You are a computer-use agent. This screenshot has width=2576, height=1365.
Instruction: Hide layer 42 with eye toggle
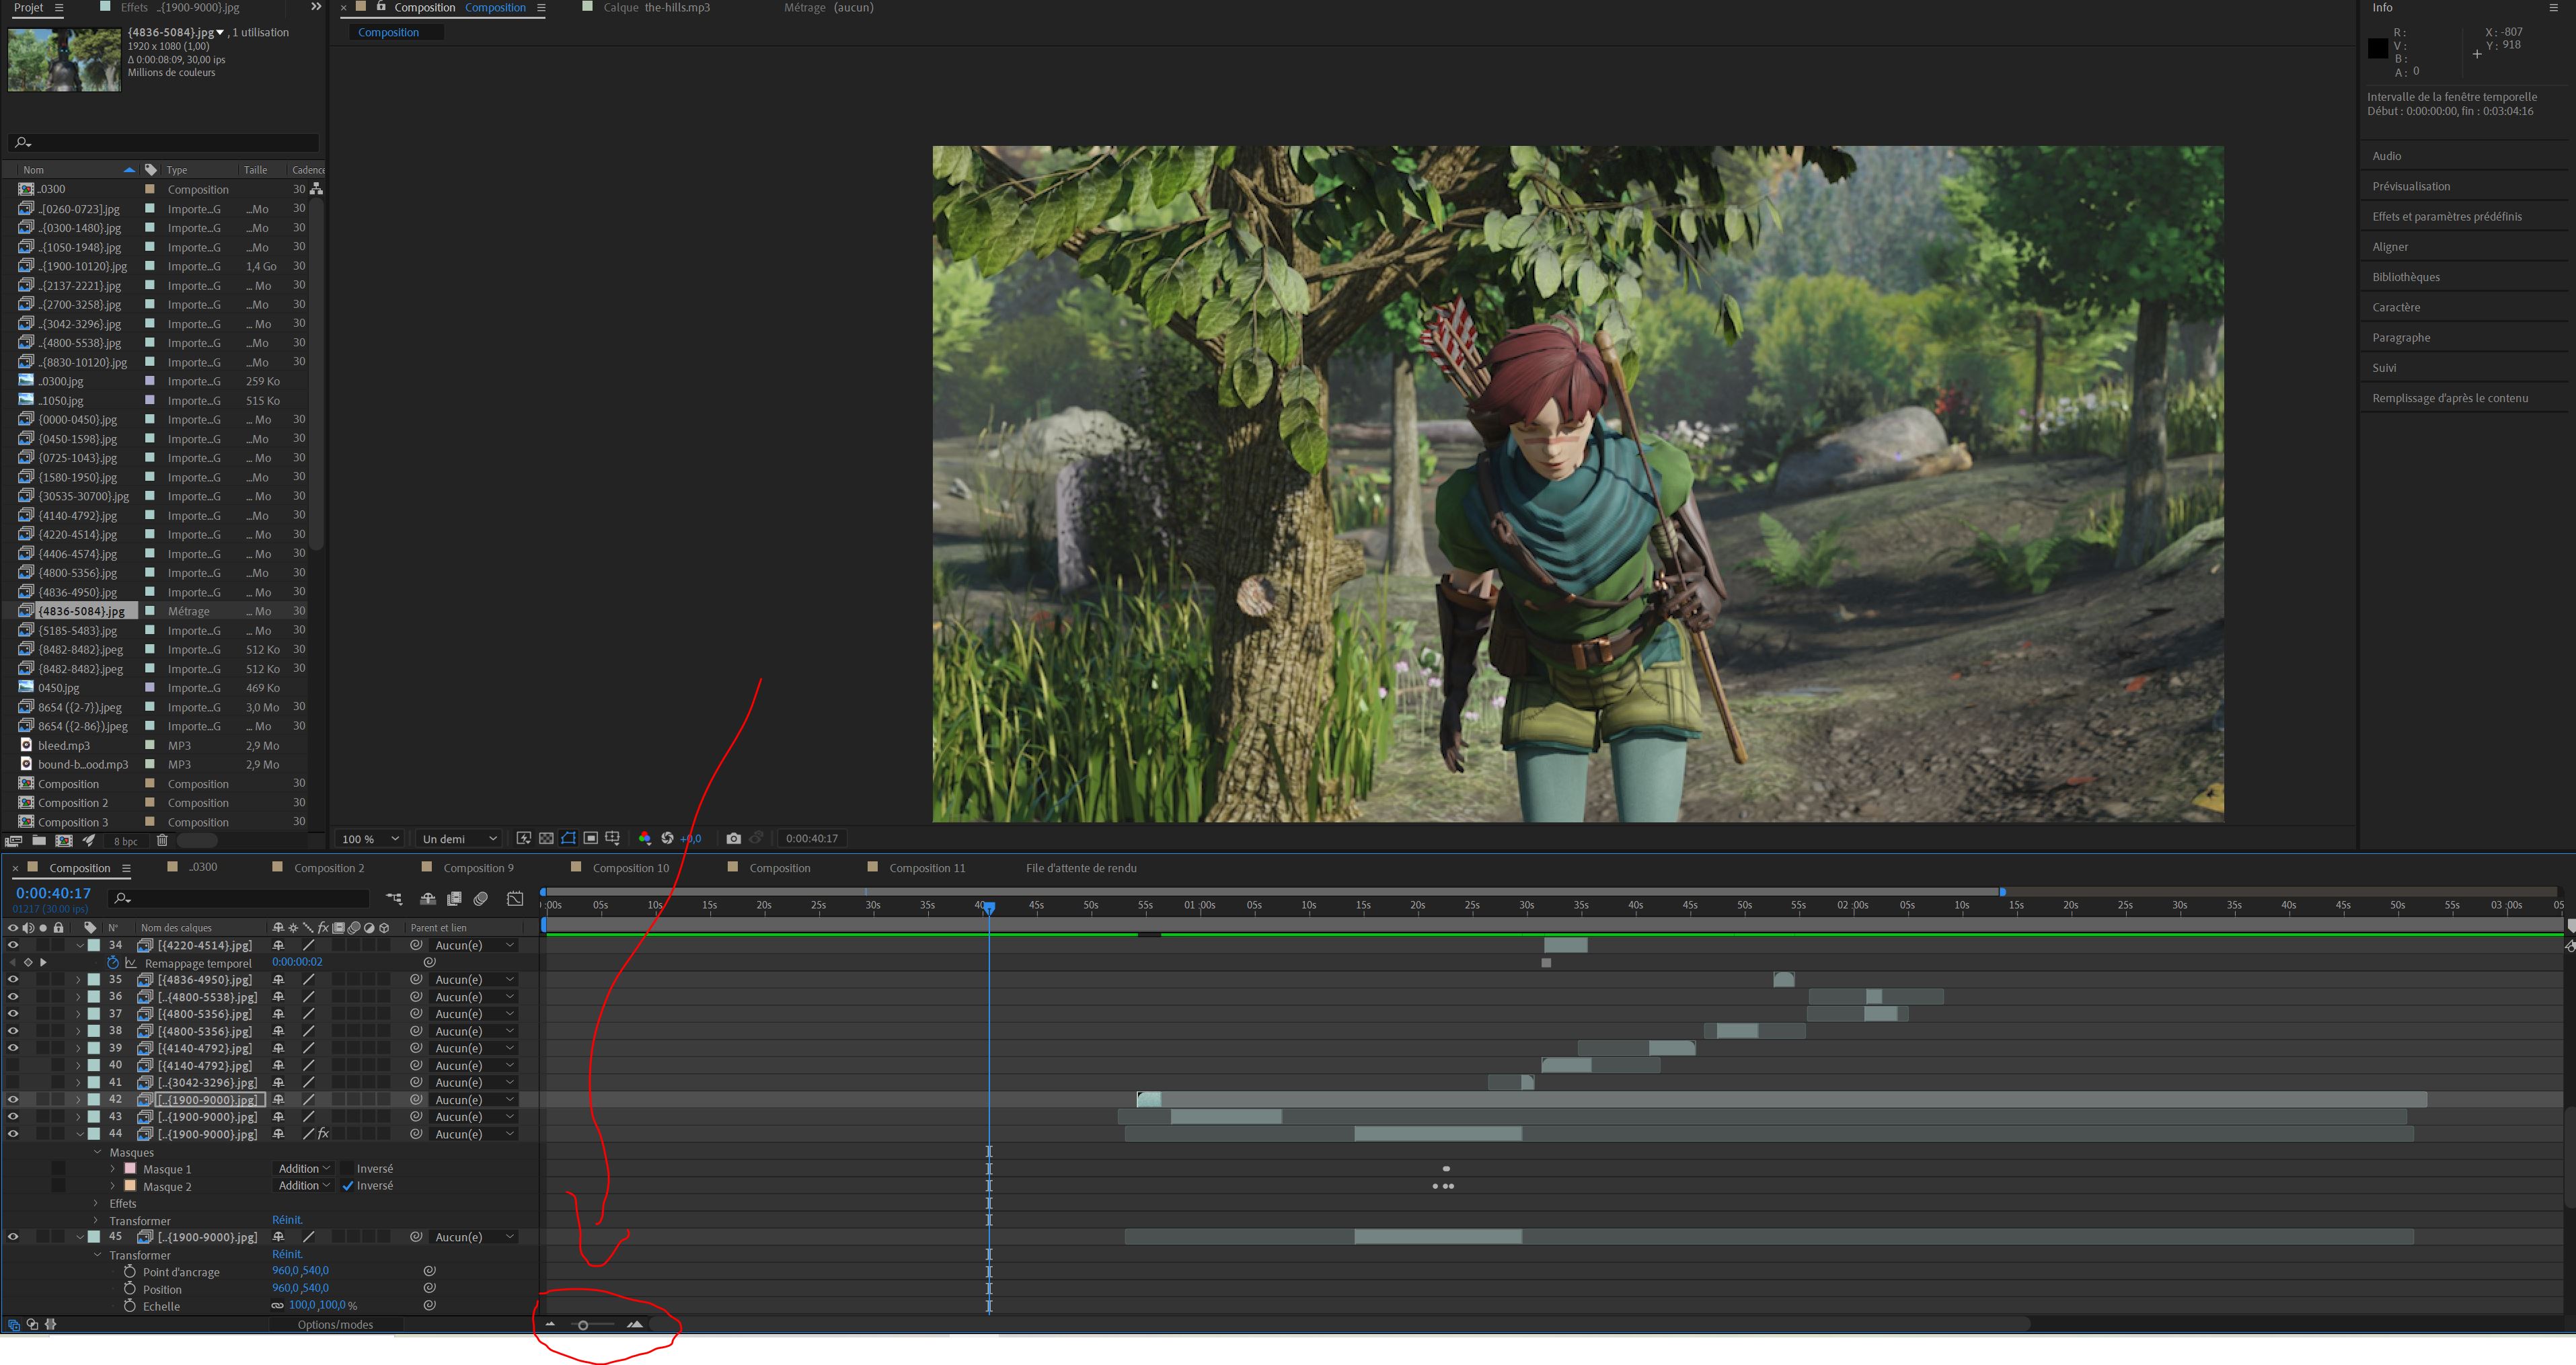click(13, 1099)
